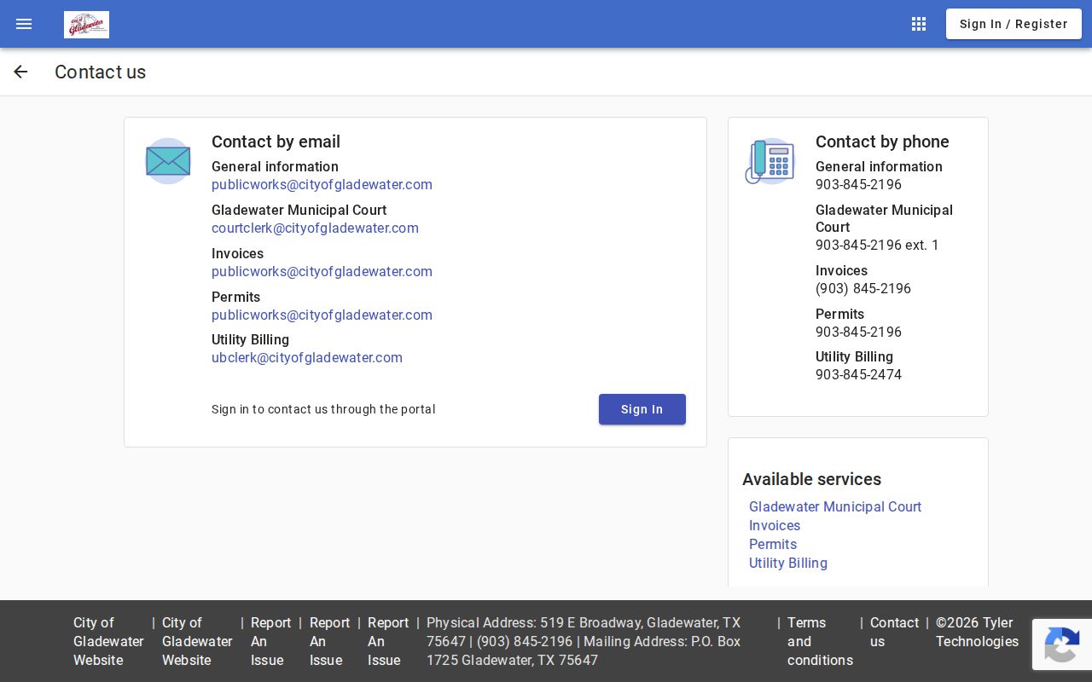Open Utility Billing under Available services

(788, 563)
